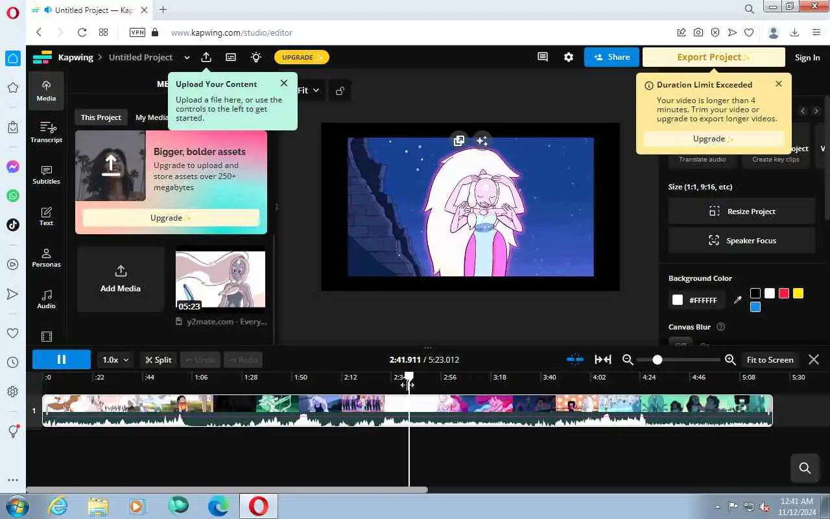Open the Personas panel
The image size is (830, 519).
coord(46,258)
